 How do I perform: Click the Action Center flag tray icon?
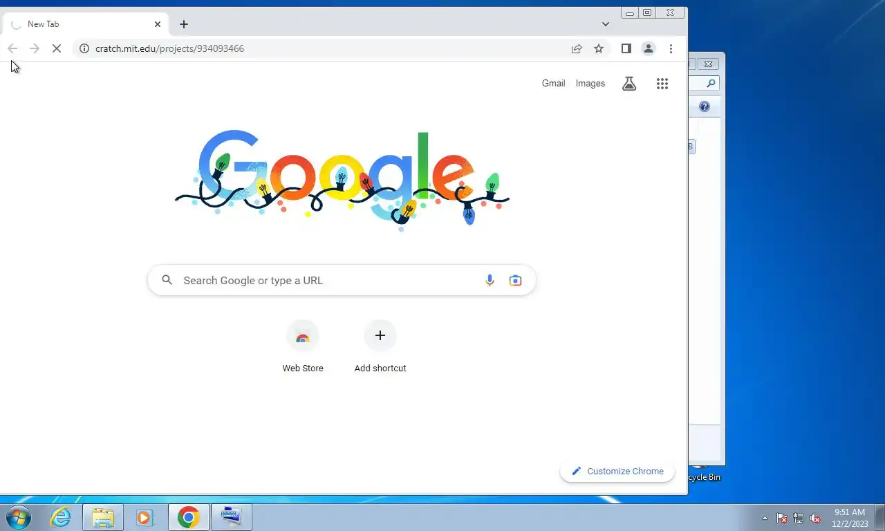(782, 518)
